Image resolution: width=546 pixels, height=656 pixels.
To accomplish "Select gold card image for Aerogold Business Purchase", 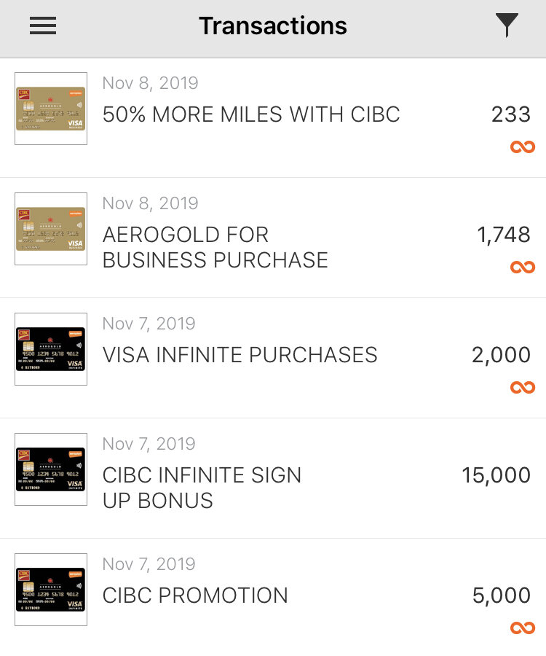I will (51, 229).
